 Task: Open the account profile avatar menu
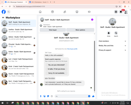click(126, 12)
